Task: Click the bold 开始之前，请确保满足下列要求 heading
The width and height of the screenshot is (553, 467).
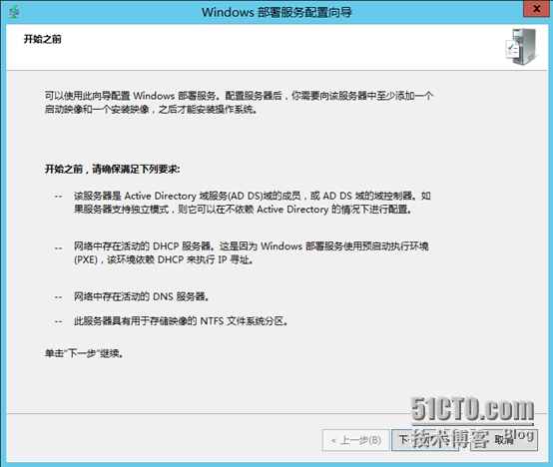Action: tap(112, 170)
